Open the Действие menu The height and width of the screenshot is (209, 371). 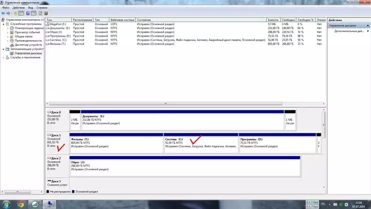(x=19, y=8)
